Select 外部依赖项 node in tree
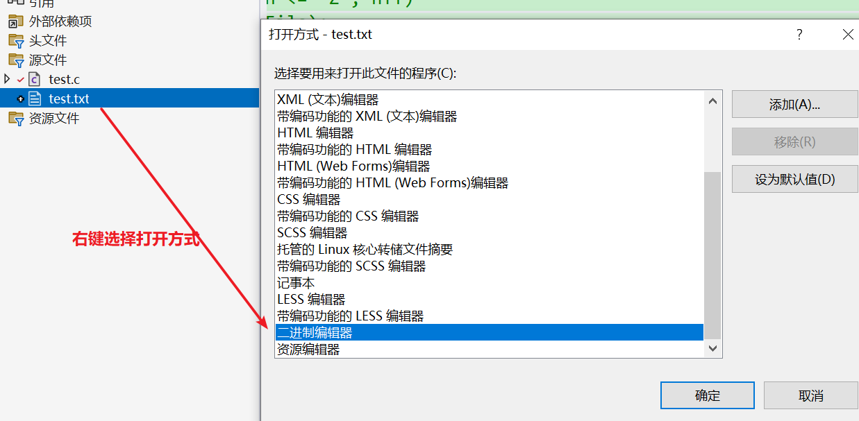859x421 pixels. pyautogui.click(x=60, y=22)
